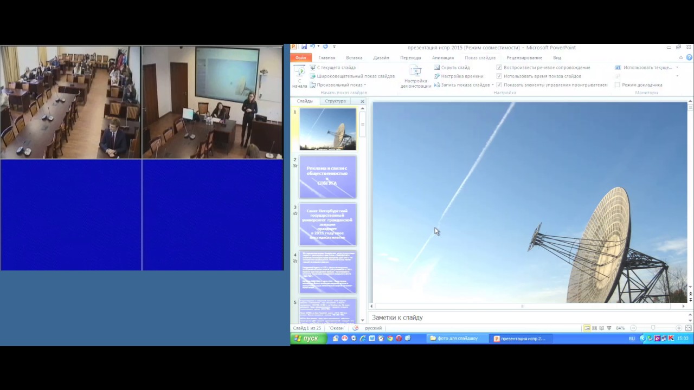Click Запись показа слайдов record icon
The height and width of the screenshot is (390, 694).
pyautogui.click(x=437, y=85)
